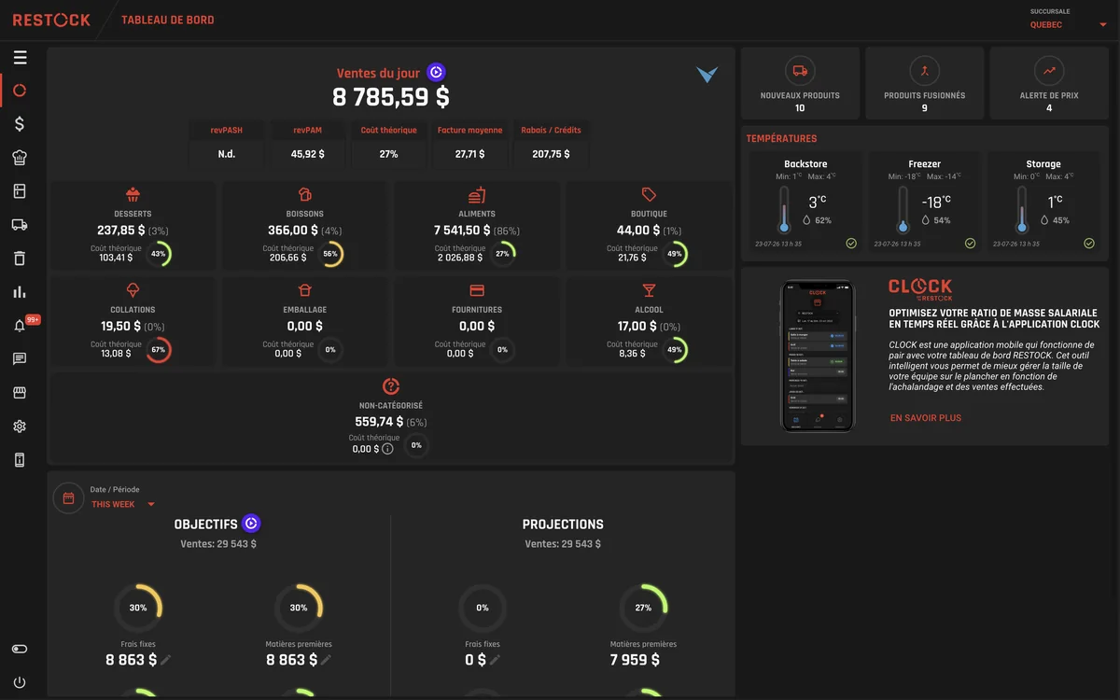Click the blue bird logo icon
This screenshot has width=1120, height=700.
(707, 75)
